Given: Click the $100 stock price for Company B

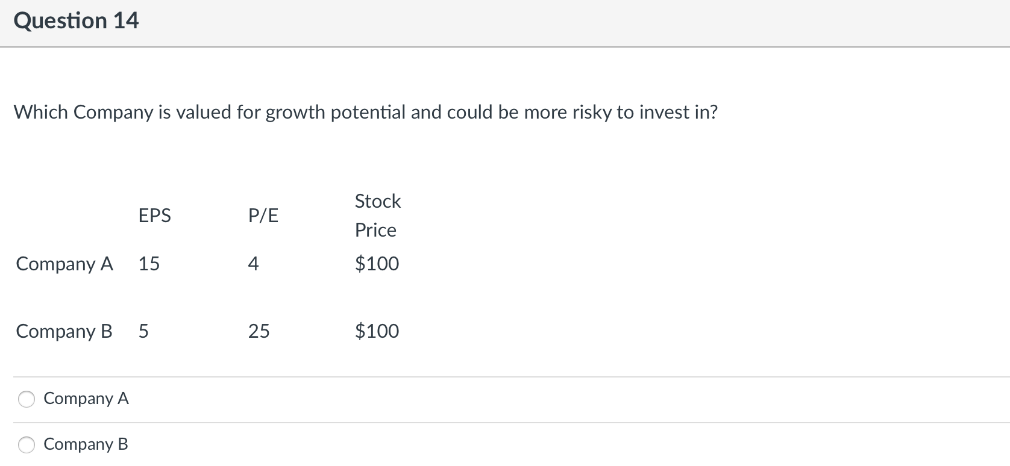Looking at the screenshot, I should coord(376,331).
